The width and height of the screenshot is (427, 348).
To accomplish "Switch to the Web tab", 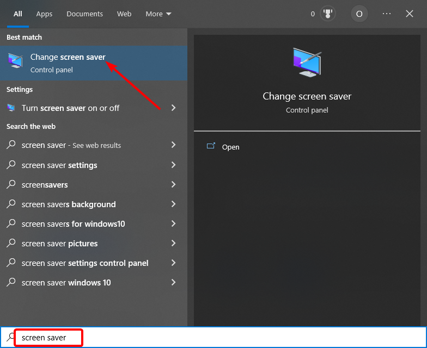I will (124, 14).
